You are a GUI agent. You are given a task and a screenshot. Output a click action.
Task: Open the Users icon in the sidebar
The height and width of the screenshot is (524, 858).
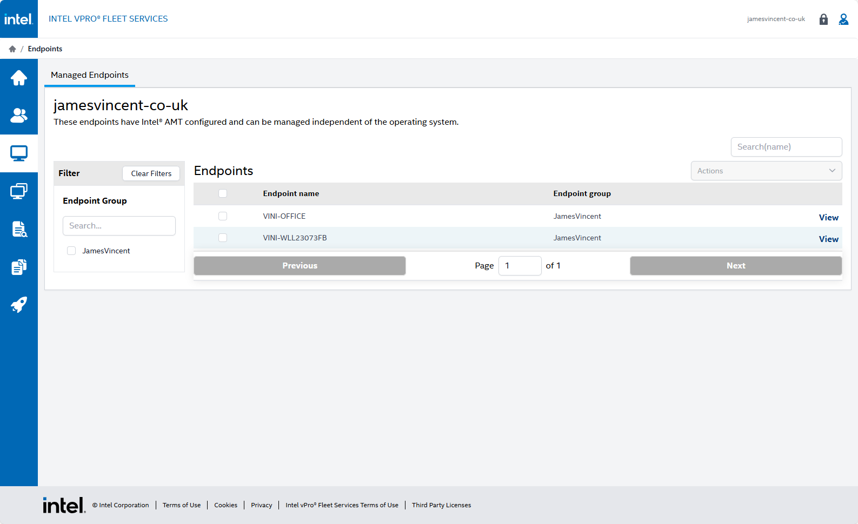coord(19,116)
